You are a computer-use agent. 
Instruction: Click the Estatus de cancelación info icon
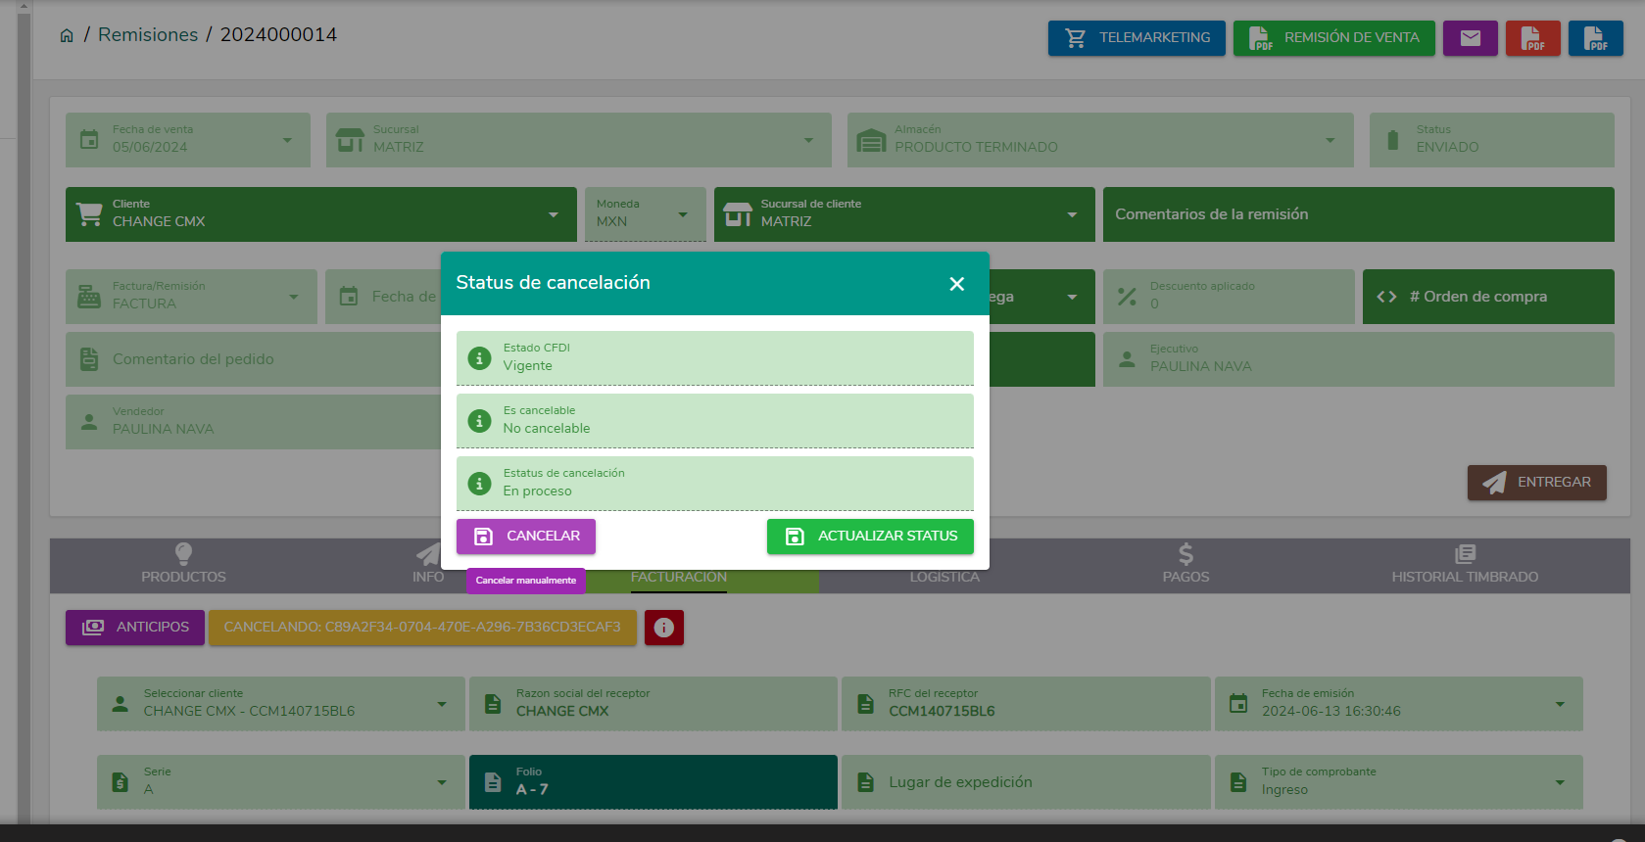[x=479, y=484]
